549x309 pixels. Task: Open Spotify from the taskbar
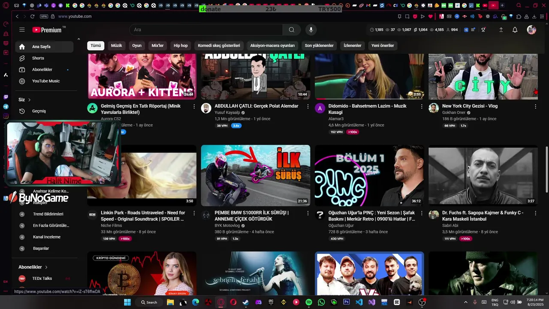coord(309,302)
